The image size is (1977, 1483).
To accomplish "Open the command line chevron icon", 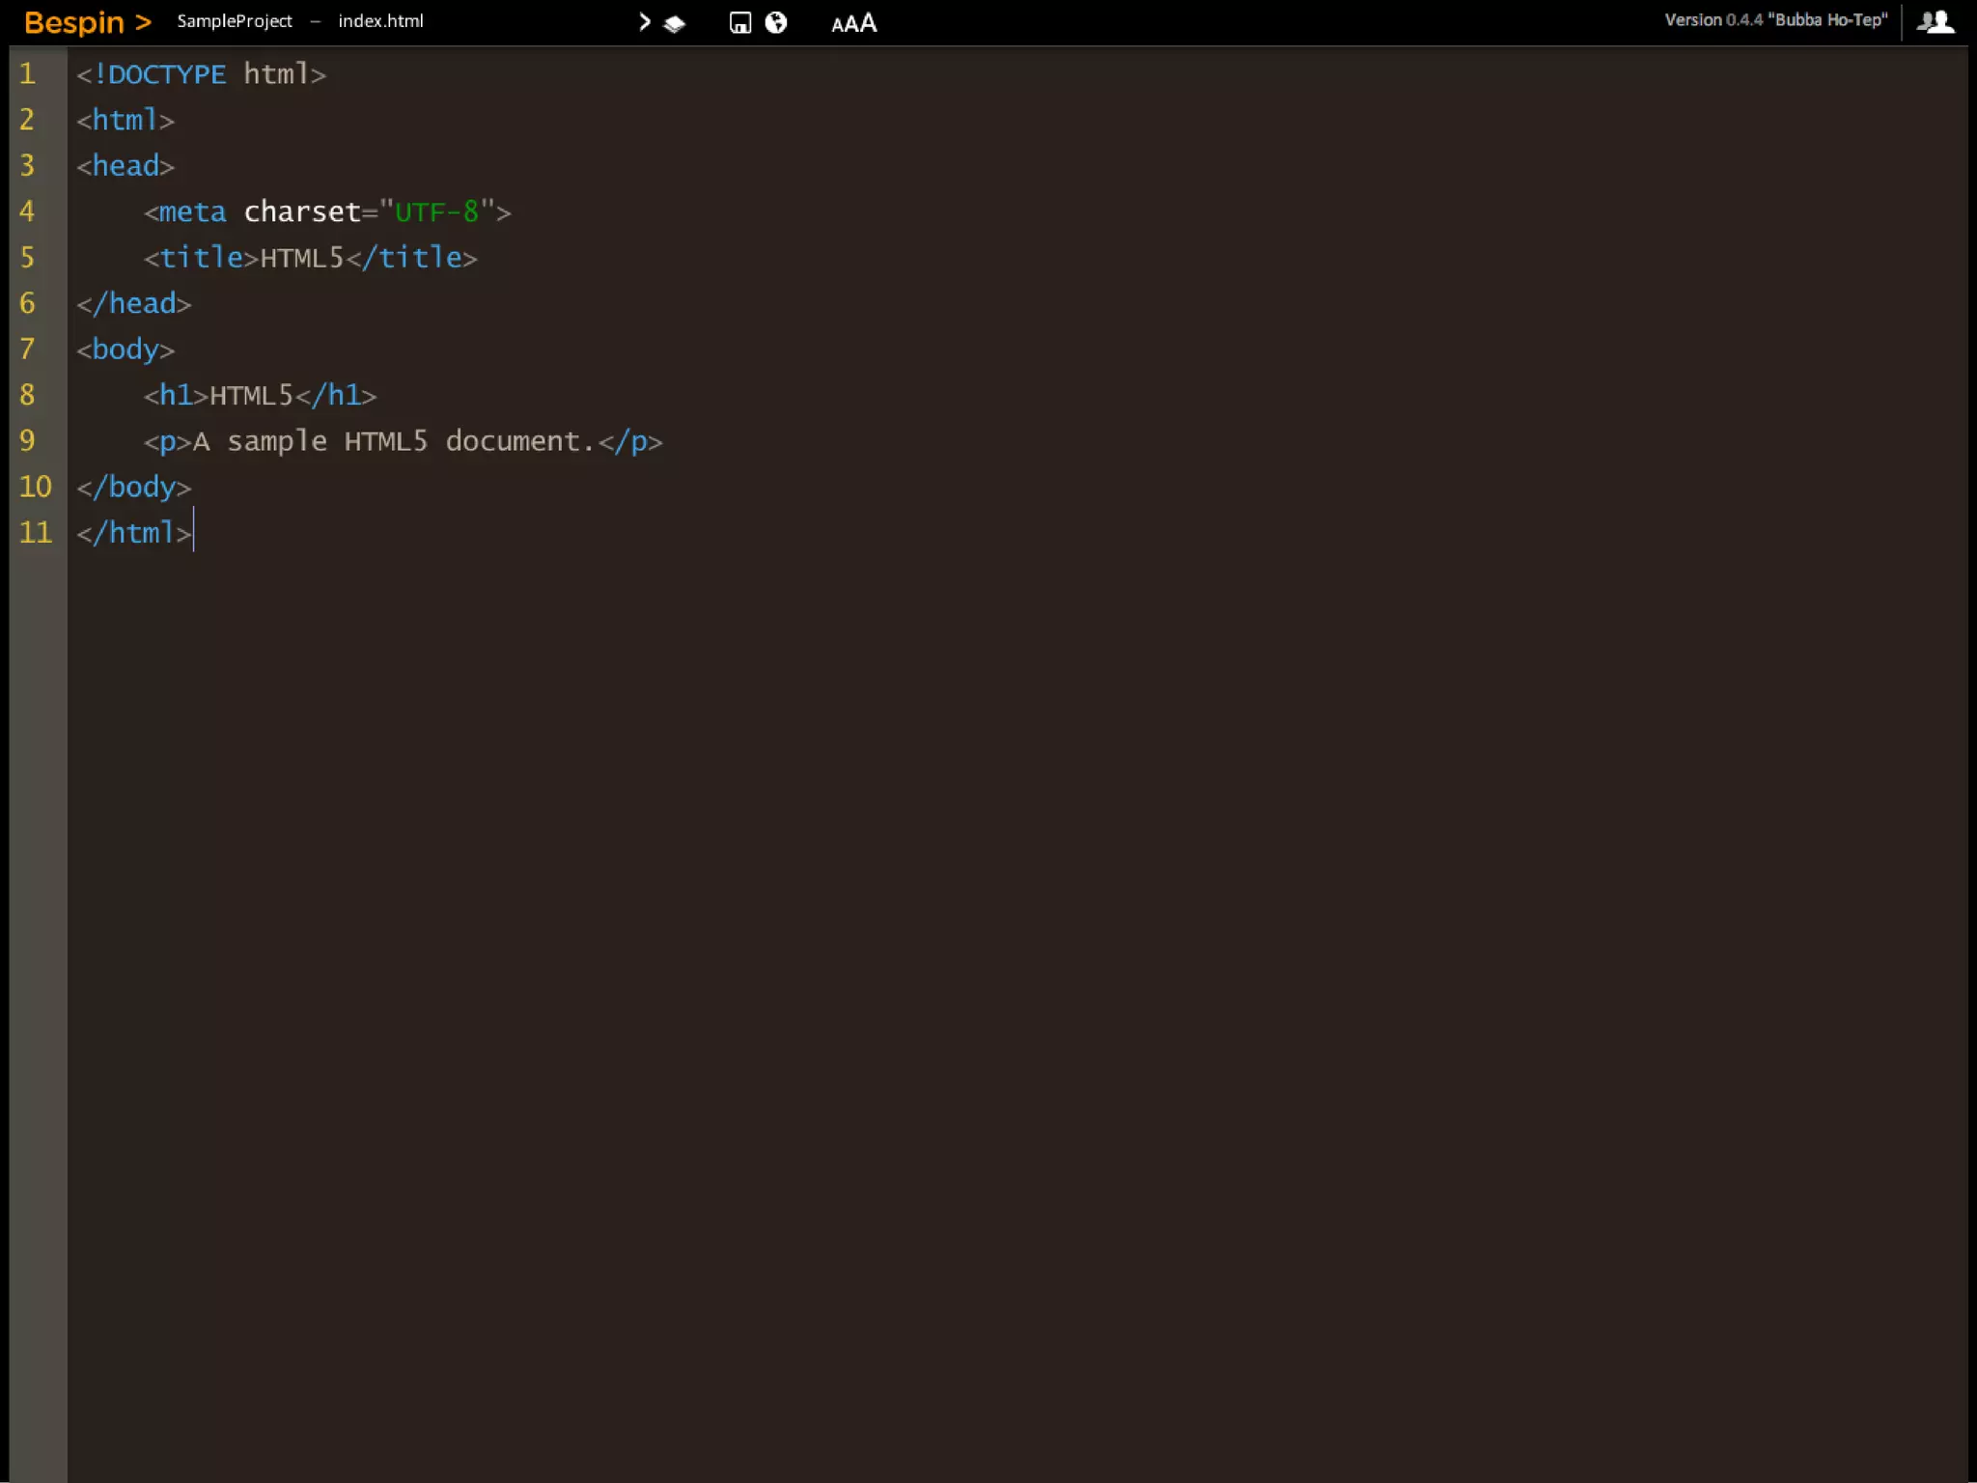I will click(645, 22).
